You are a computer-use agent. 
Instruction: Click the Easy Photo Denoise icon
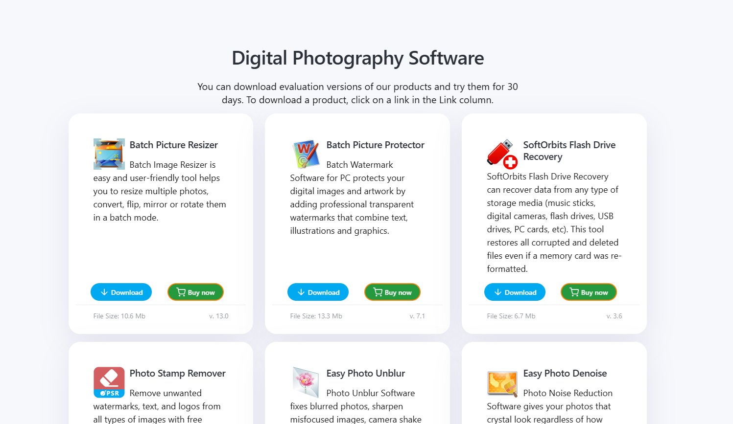[x=502, y=382]
